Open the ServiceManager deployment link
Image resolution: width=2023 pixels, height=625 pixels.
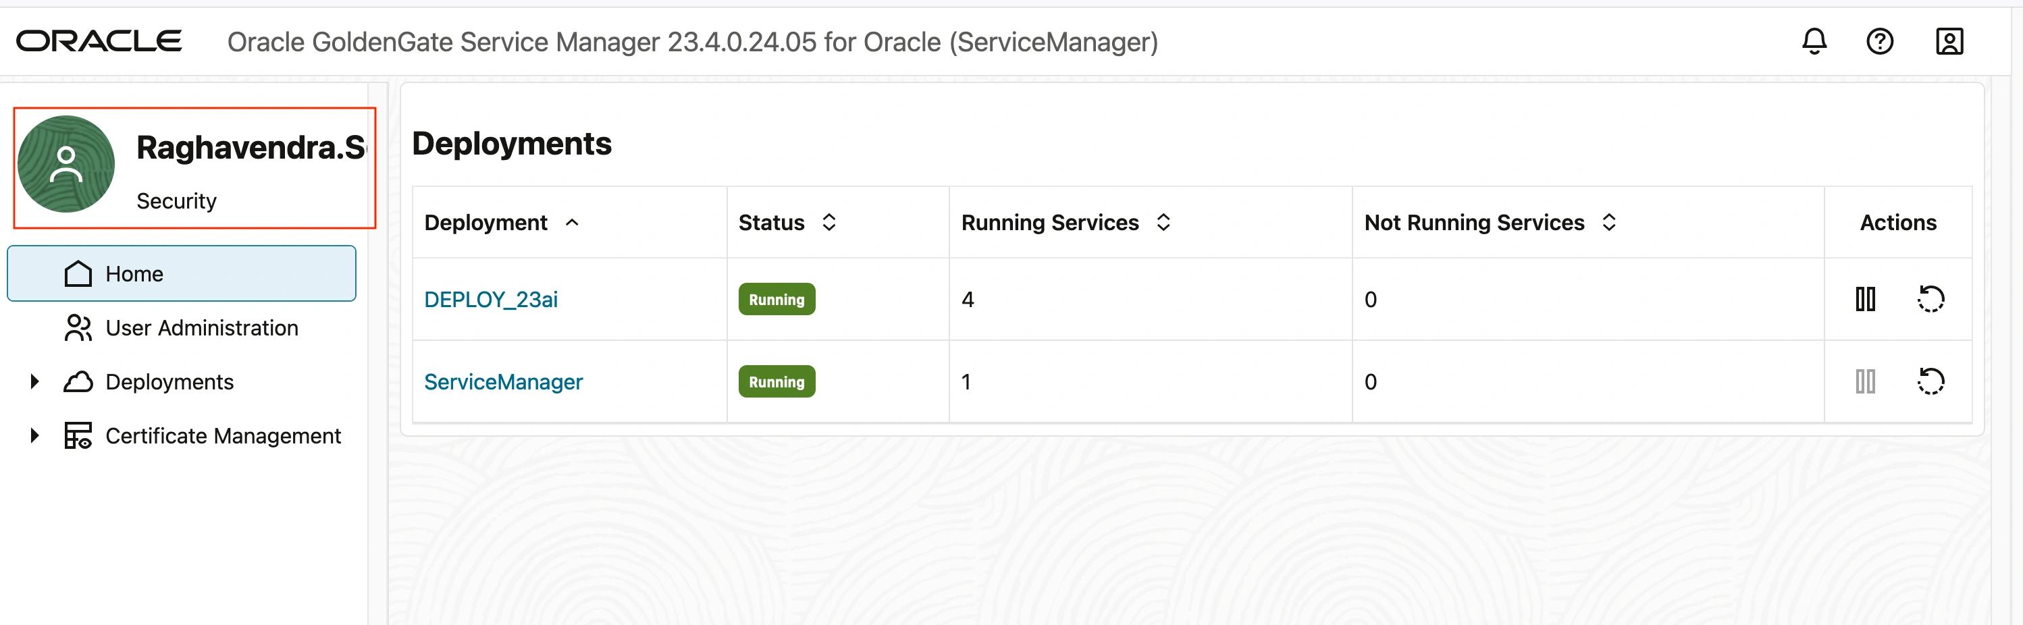tap(504, 381)
